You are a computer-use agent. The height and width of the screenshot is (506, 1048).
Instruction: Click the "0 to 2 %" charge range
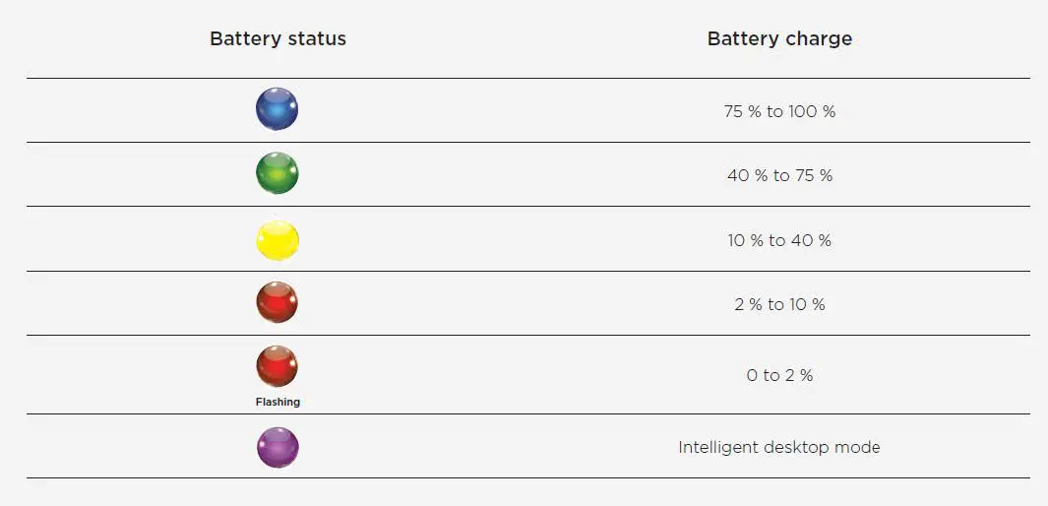779,375
